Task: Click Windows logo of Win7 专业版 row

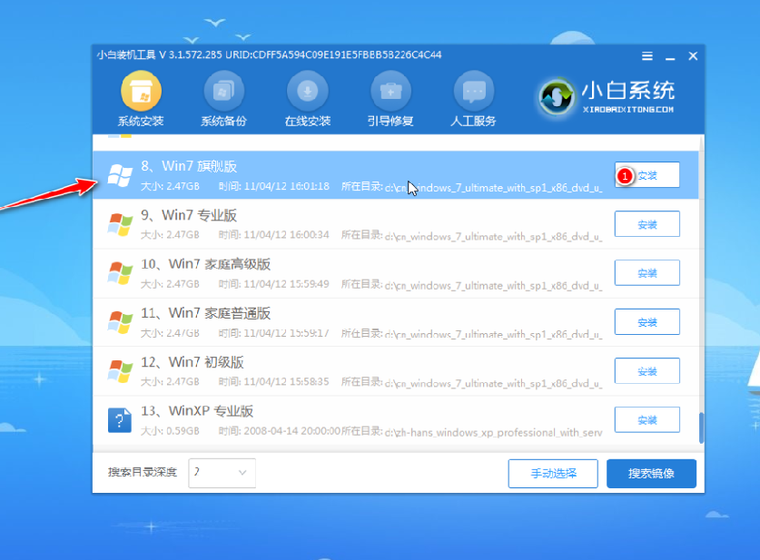Action: pos(120,224)
